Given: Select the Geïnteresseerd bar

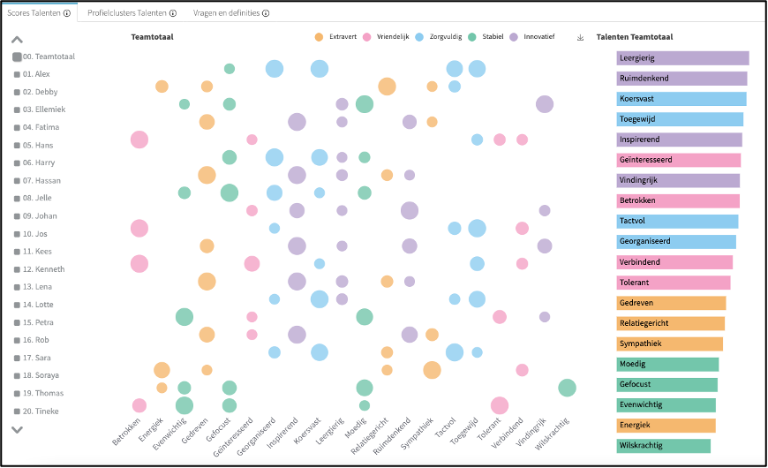Looking at the screenshot, I should point(678,160).
